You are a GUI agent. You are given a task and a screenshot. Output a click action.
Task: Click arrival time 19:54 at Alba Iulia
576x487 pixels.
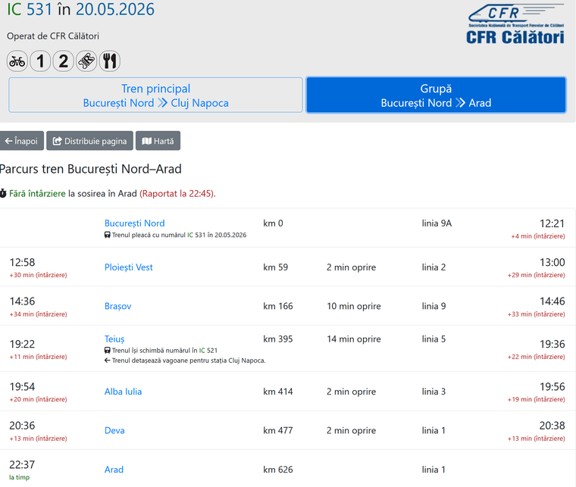(x=22, y=386)
